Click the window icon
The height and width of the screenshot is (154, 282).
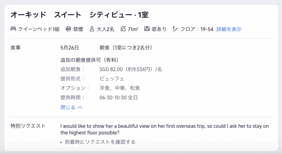click(x=147, y=29)
